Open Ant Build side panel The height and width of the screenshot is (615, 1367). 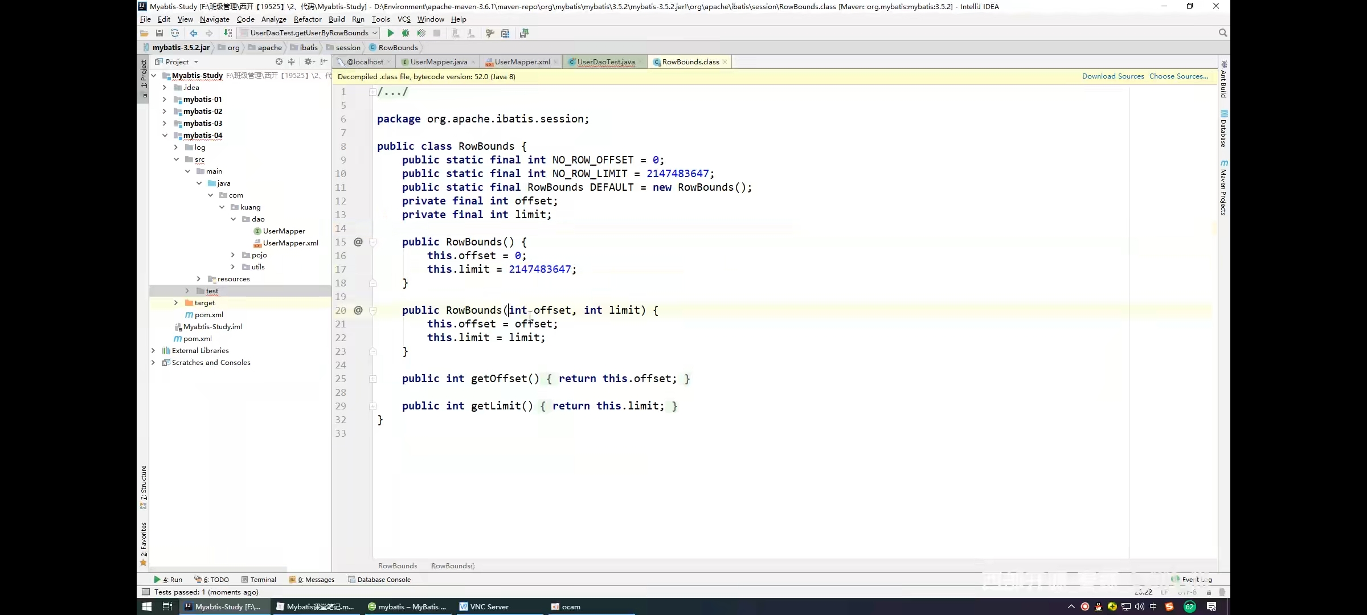point(1223,79)
